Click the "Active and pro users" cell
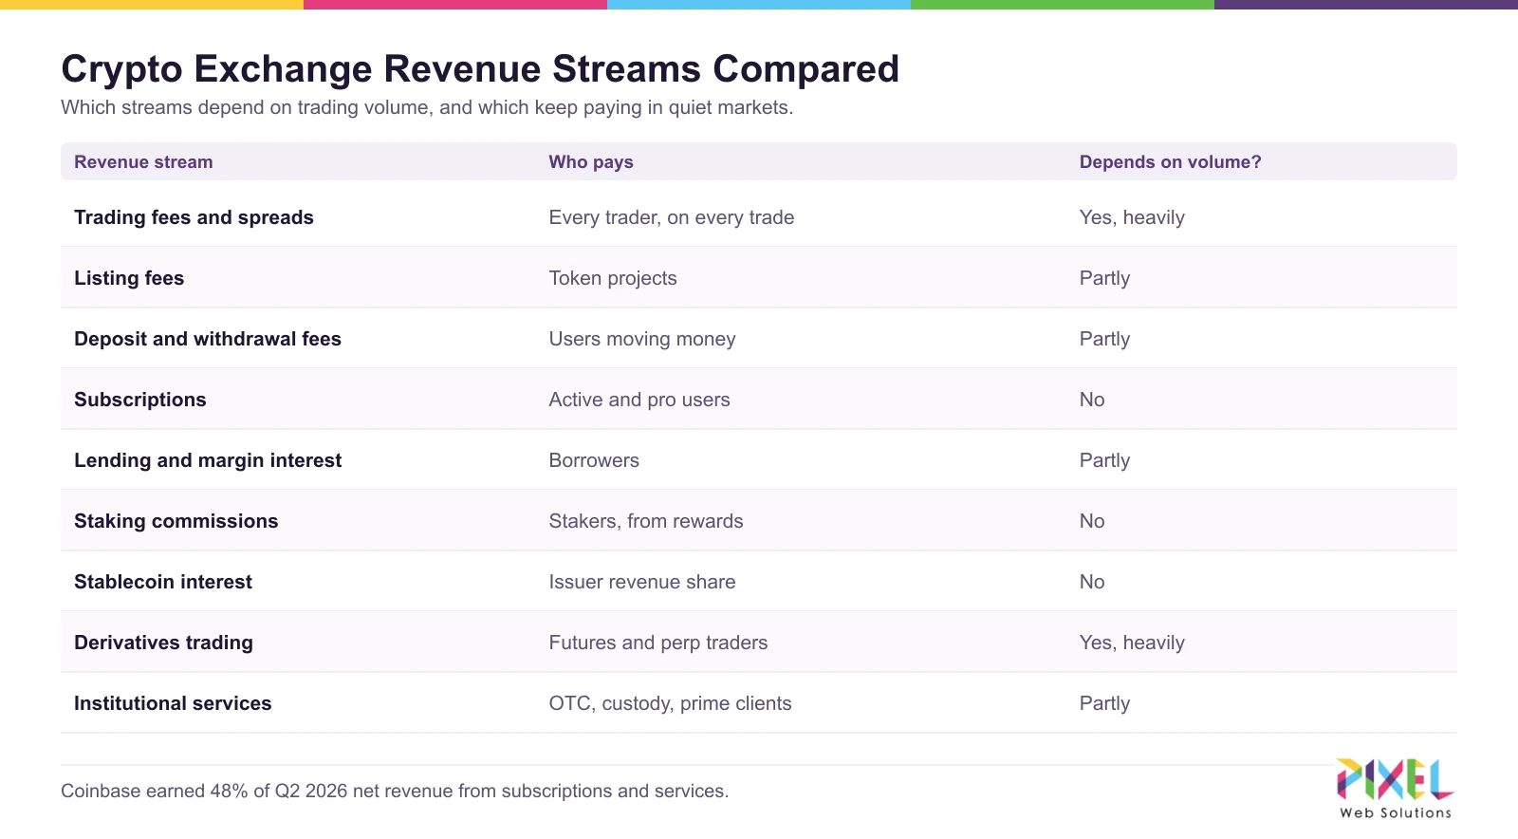The height and width of the screenshot is (839, 1518). point(639,400)
